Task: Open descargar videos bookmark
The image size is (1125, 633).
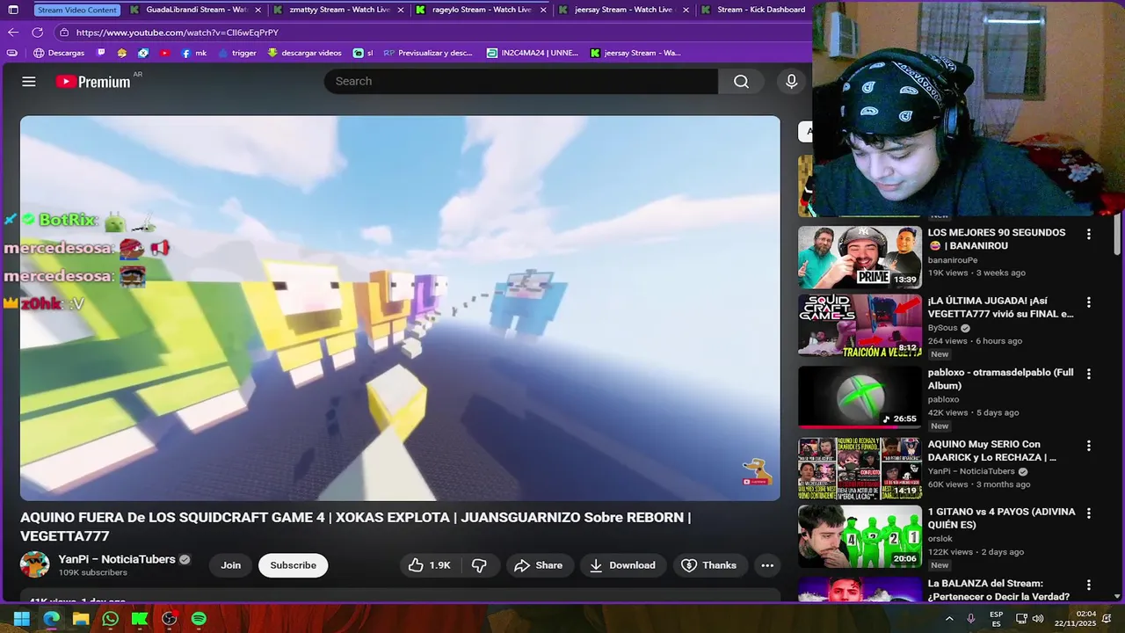Action: pyautogui.click(x=304, y=53)
